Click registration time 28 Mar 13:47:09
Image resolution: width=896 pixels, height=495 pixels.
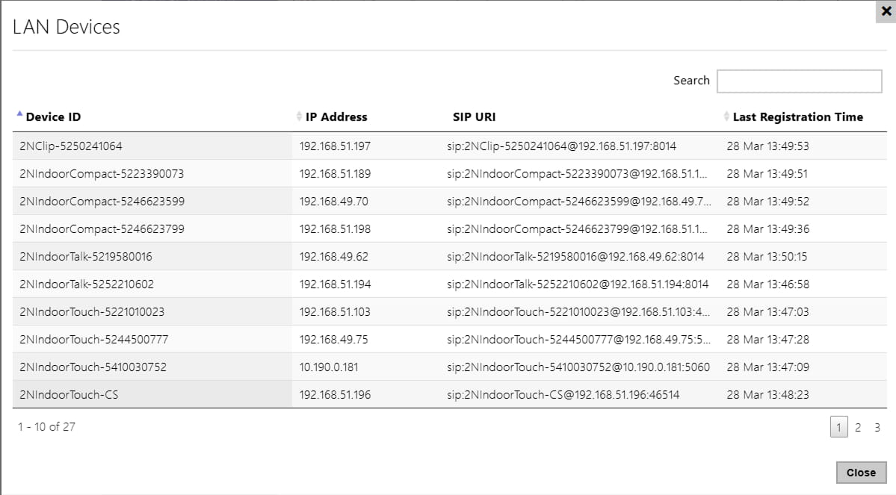[768, 367]
